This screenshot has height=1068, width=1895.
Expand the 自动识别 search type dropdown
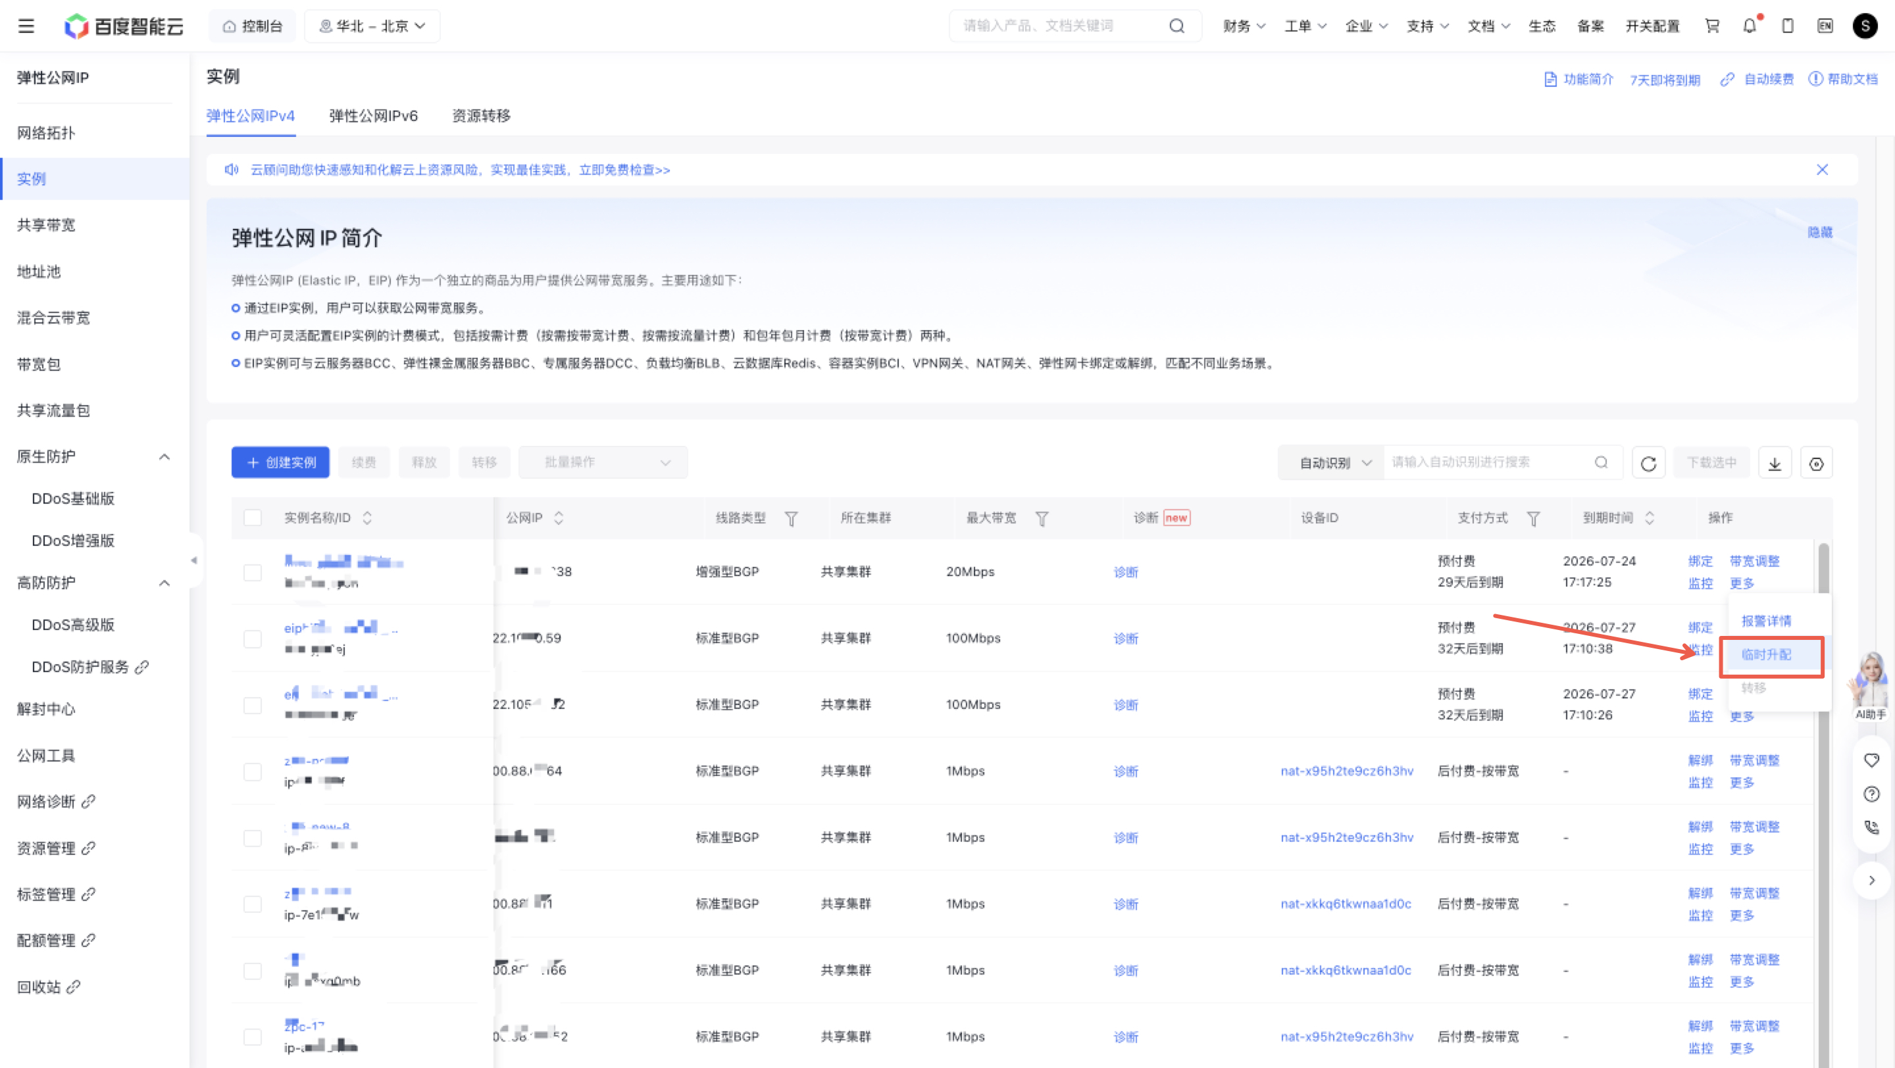pyautogui.click(x=1332, y=462)
